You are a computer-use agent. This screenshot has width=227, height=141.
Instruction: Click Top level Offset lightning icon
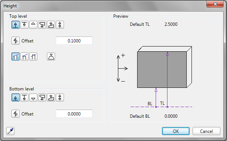pyautogui.click(x=16, y=41)
